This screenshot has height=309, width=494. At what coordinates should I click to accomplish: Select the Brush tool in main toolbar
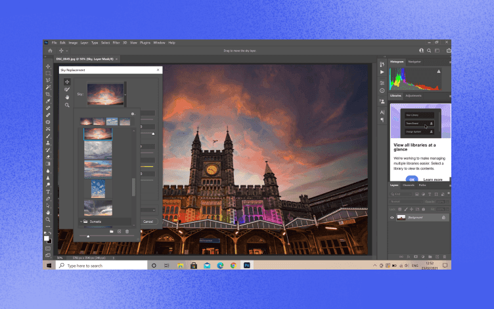(x=48, y=136)
